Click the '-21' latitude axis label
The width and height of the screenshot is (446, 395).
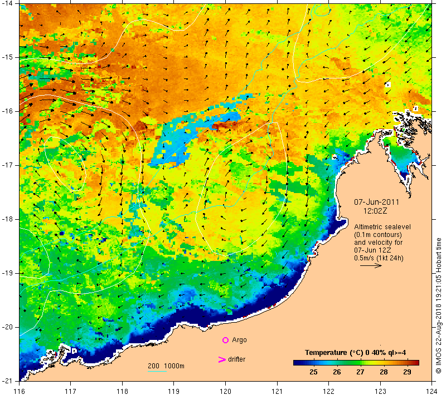click(x=7, y=381)
